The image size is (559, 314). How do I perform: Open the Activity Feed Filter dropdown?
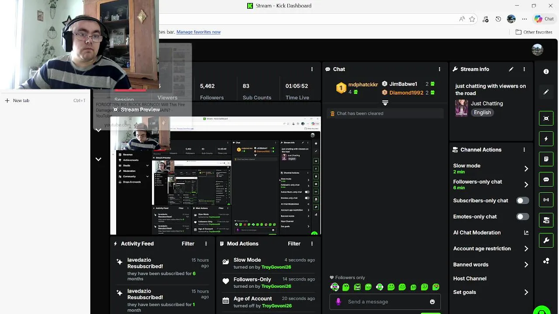click(x=188, y=244)
